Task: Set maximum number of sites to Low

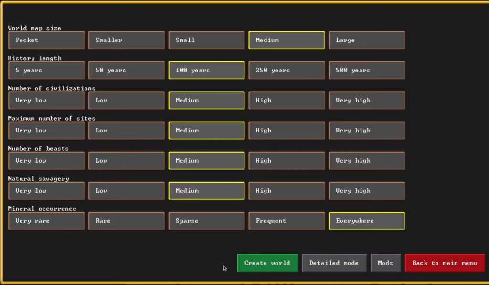Action: (126, 131)
